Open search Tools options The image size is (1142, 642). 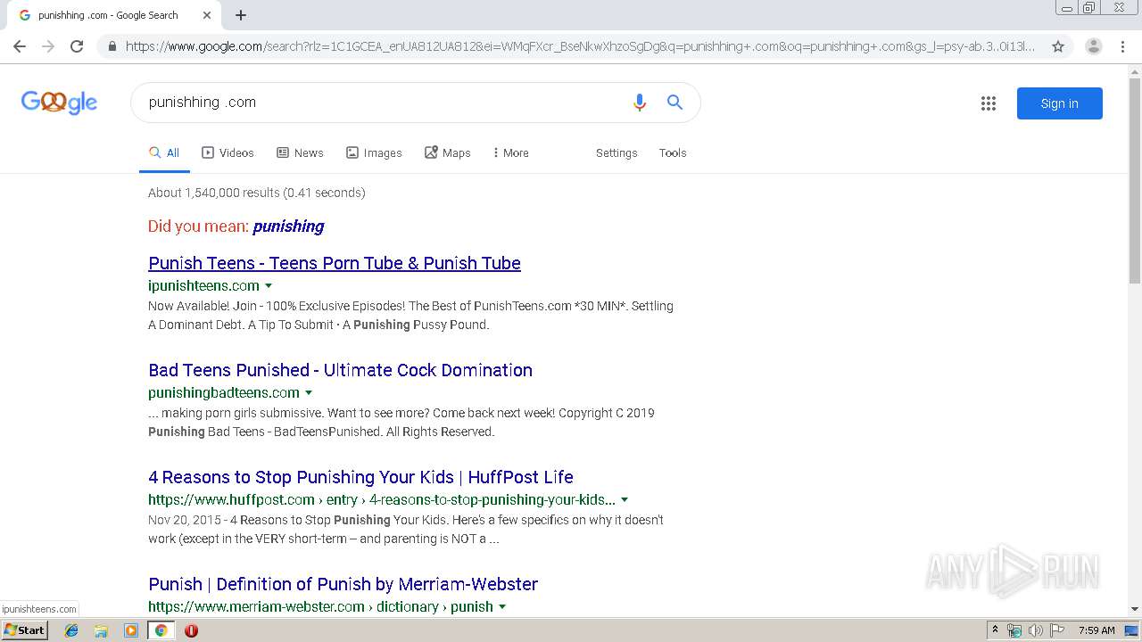click(x=673, y=152)
